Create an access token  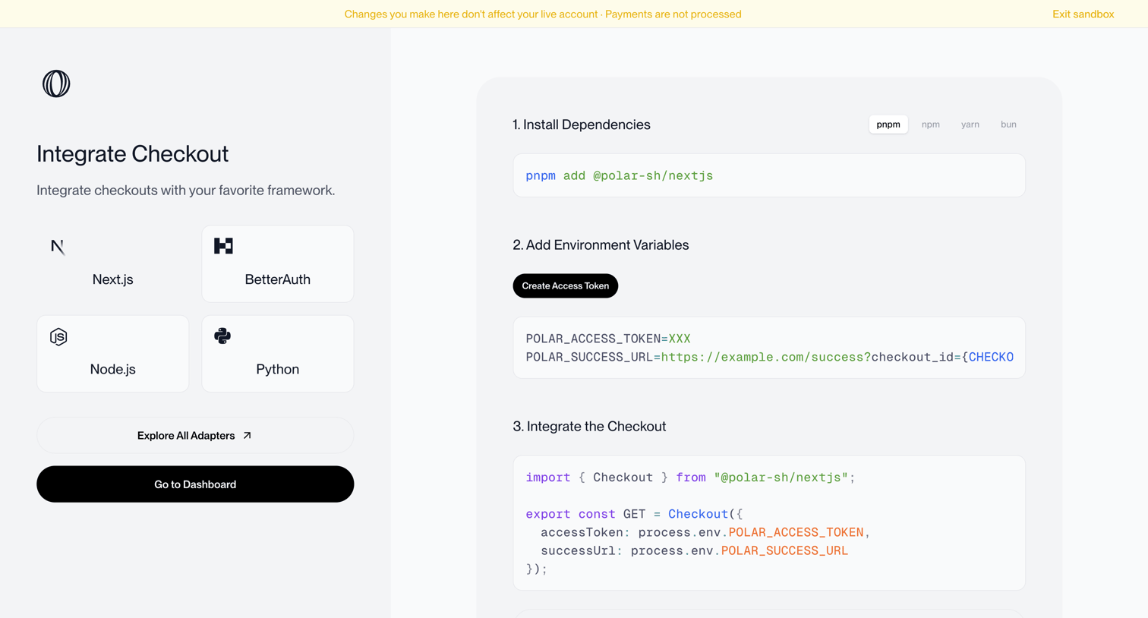(566, 286)
